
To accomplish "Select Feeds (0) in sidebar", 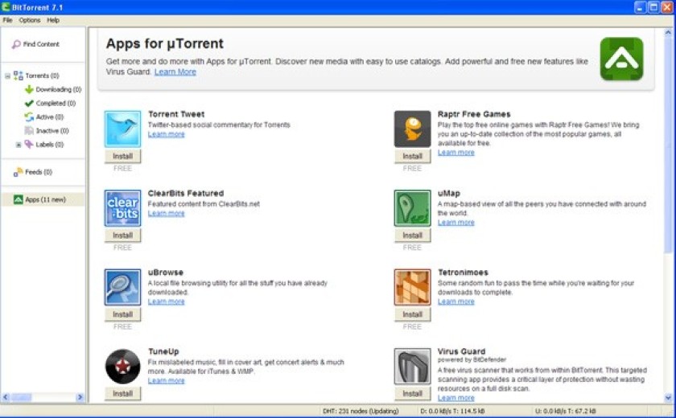I will pyautogui.click(x=39, y=172).
